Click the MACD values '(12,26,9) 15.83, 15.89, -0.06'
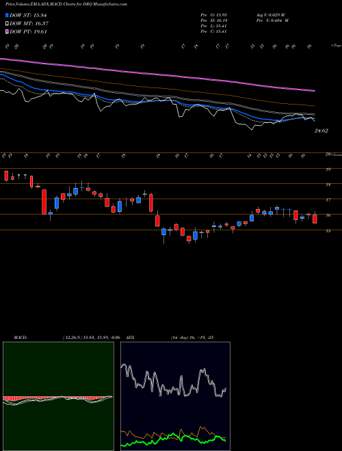 91,338
